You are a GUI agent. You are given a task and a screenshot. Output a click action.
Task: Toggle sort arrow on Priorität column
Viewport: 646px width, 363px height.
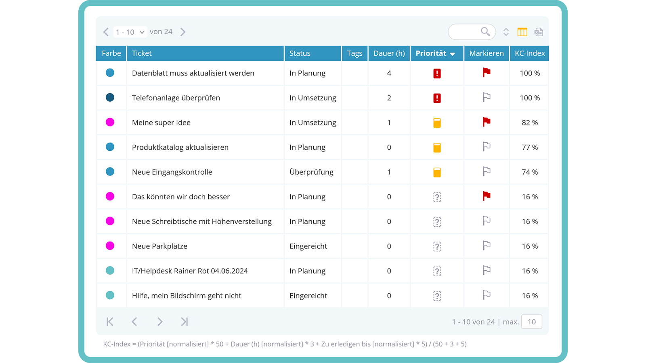(x=452, y=54)
